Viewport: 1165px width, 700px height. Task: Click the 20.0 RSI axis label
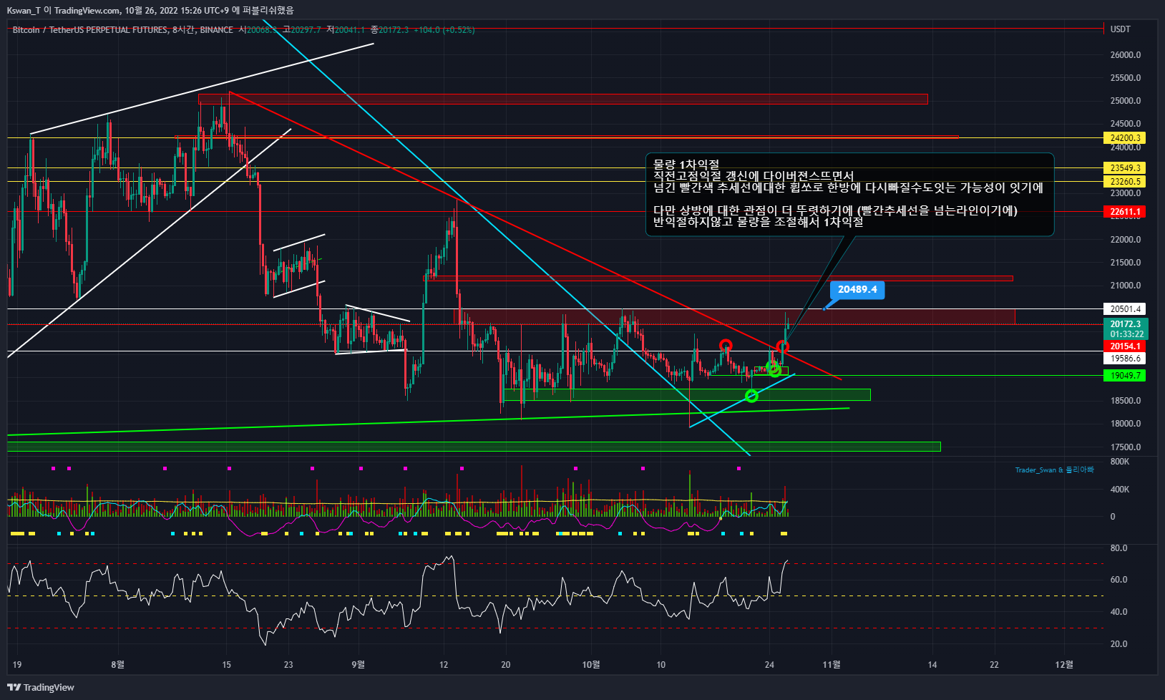[1118, 644]
